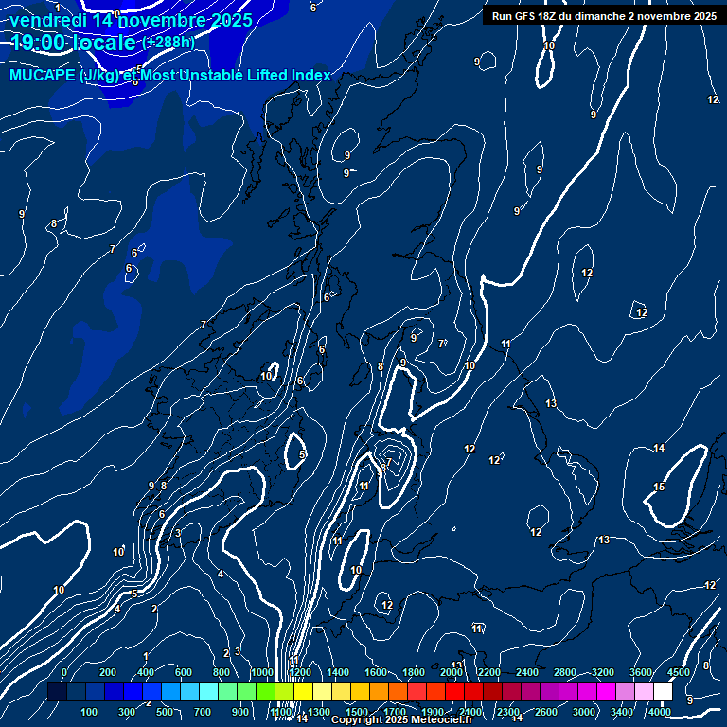Open the 'Copyright 2025 Meteociel.fr' text
The width and height of the screenshot is (727, 727).
(402, 719)
